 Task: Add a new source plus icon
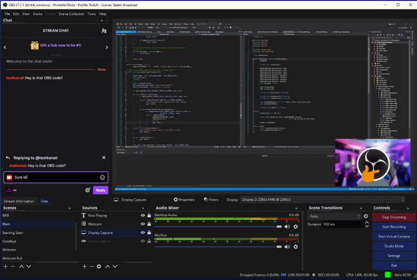[85, 266]
